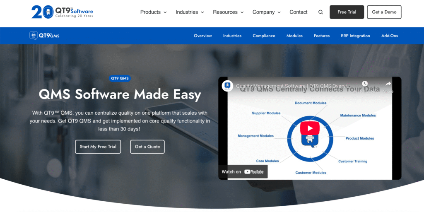Expand the Resources dropdown menu
424x212 pixels.
pos(228,12)
